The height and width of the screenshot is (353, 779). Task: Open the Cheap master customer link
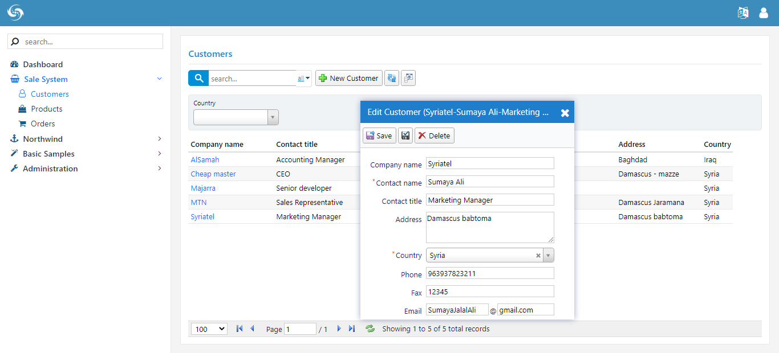tap(213, 174)
